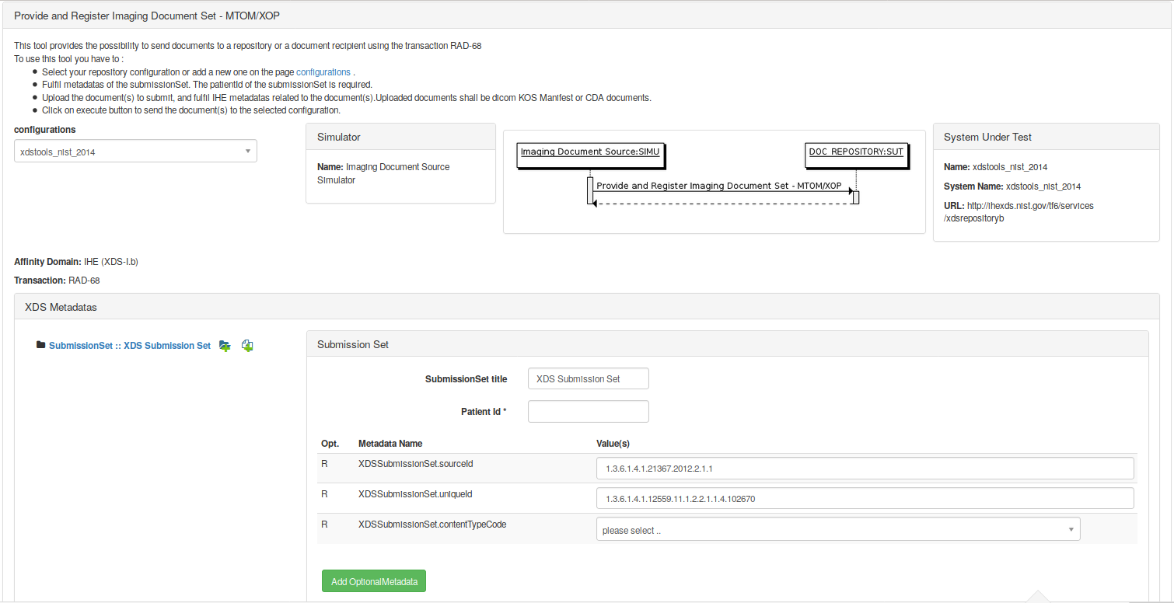
Task: Edit the XDSSubmissionSet.uniqueId value field
Action: coord(865,499)
